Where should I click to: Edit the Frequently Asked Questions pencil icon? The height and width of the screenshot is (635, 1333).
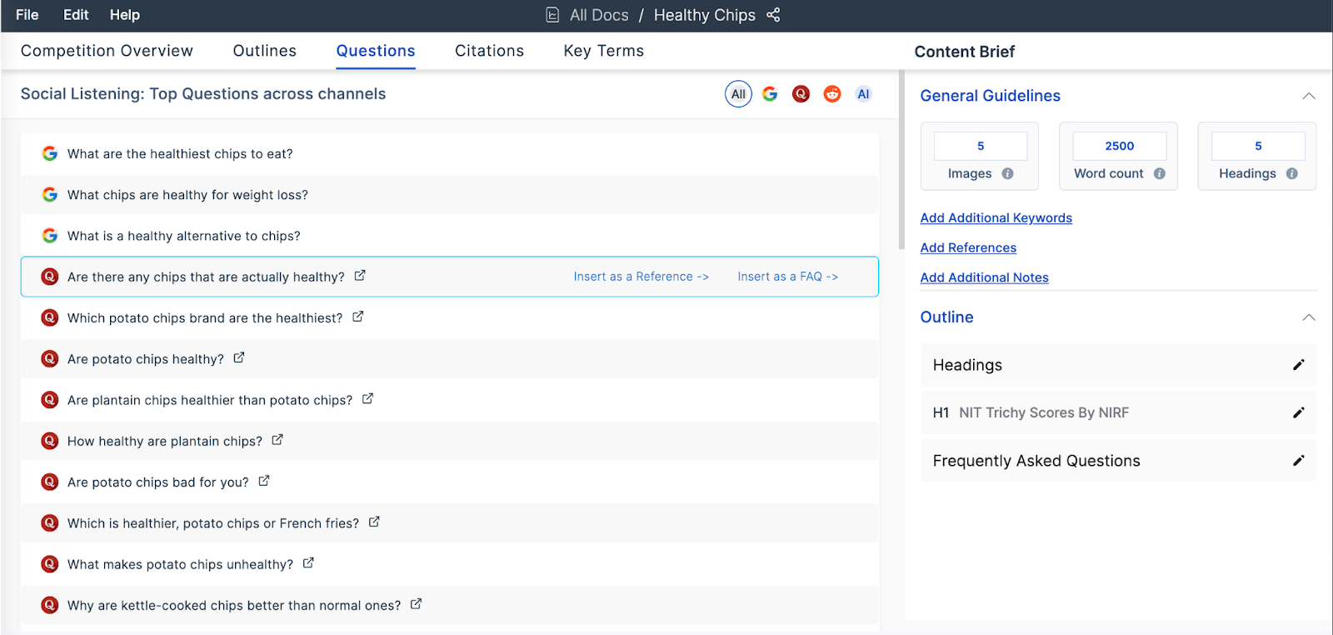coord(1298,461)
